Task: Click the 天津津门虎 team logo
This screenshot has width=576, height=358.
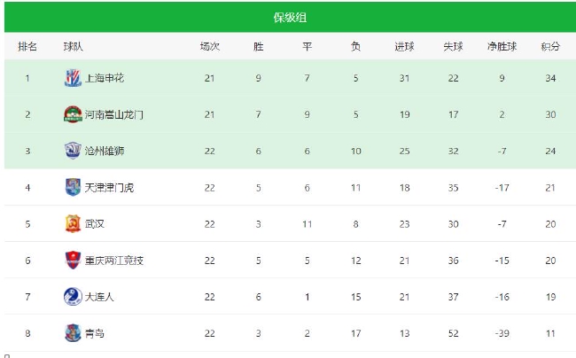Action: (x=73, y=187)
